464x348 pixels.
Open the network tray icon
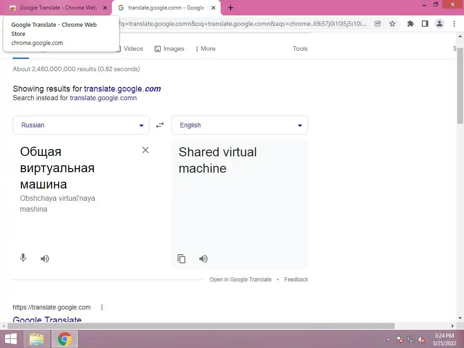411,339
